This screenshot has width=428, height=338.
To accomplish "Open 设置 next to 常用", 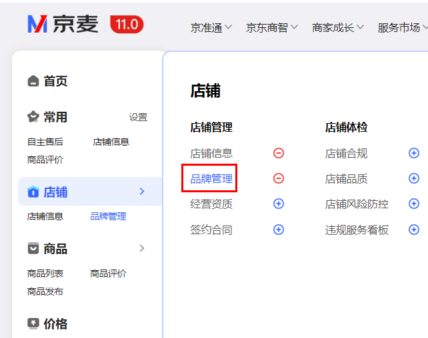I will pos(138,117).
